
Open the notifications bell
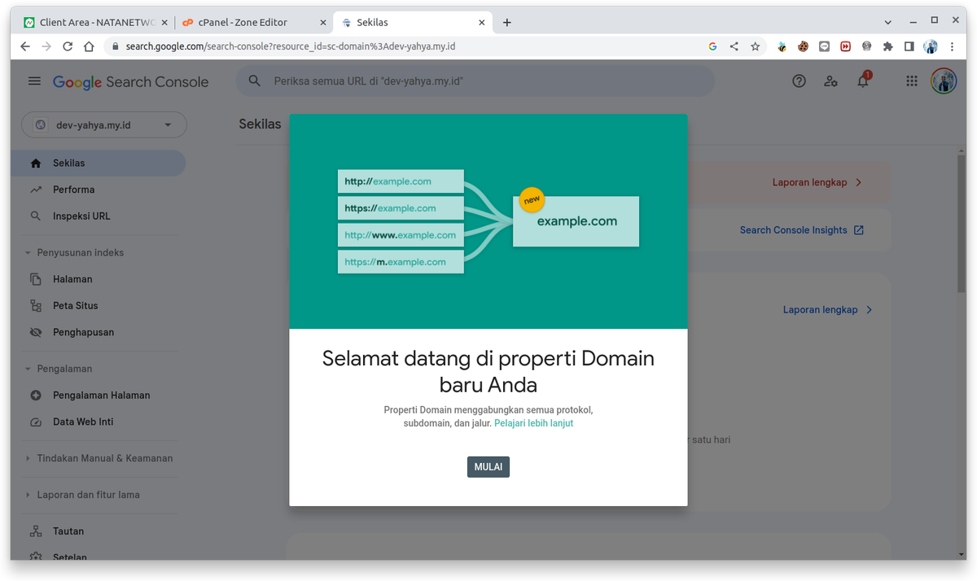(863, 81)
